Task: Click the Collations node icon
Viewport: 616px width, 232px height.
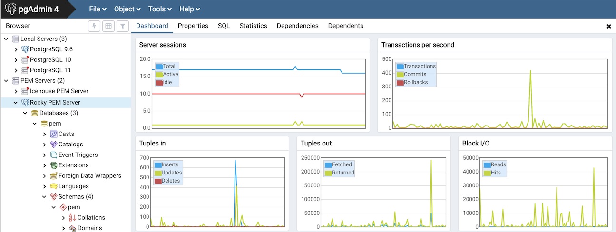Action: click(x=73, y=218)
